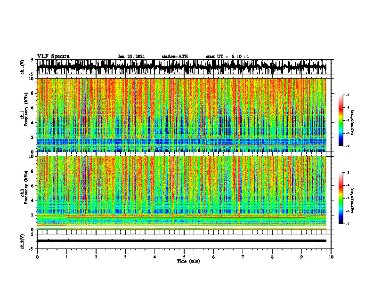
Task: Click the date "Jan. 25, 2021"
Action: [131, 56]
